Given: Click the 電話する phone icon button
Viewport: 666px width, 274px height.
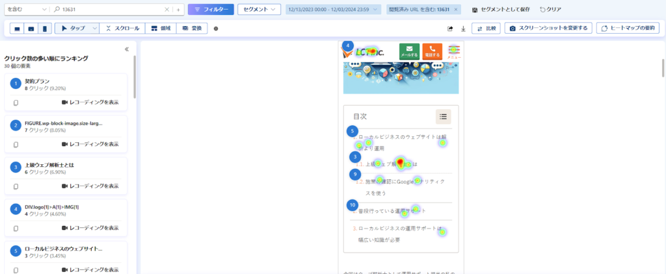Looking at the screenshot, I should tap(432, 51).
